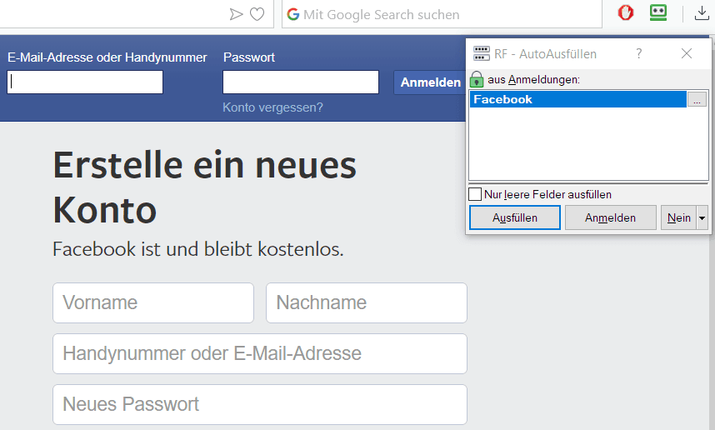Viewport: 715px width, 430px height.
Task: Focus the Neues Passwort field
Action: [260, 404]
